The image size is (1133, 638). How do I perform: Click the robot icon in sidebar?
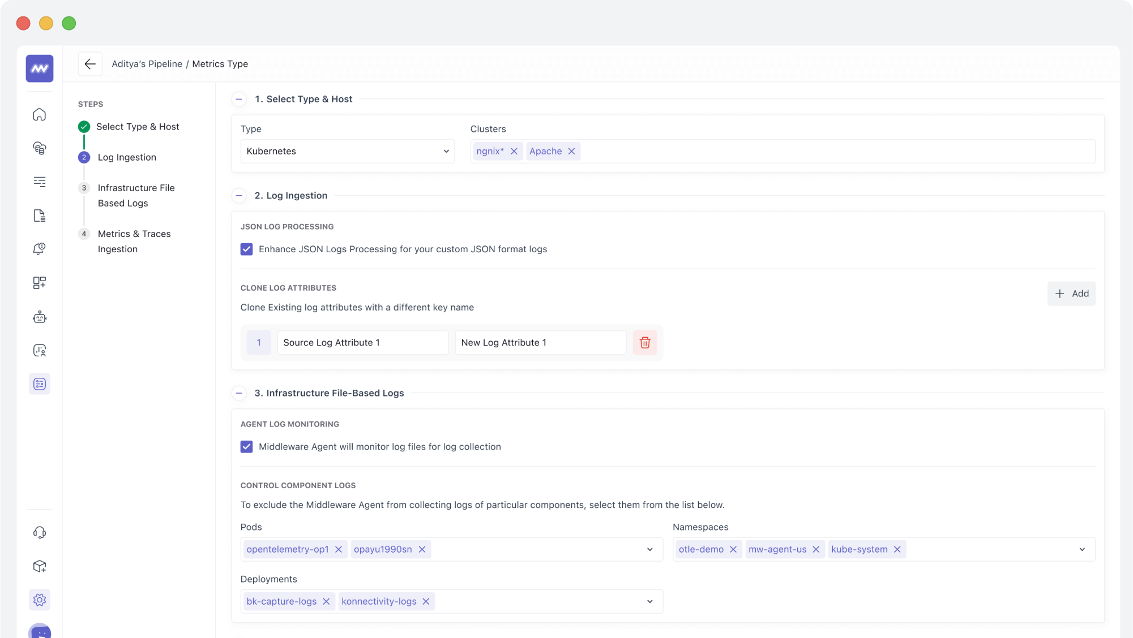pyautogui.click(x=40, y=317)
